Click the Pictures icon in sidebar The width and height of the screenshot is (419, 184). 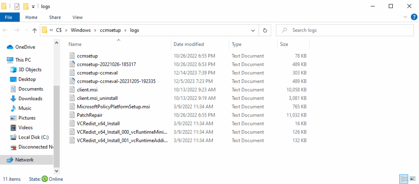(x=13, y=118)
